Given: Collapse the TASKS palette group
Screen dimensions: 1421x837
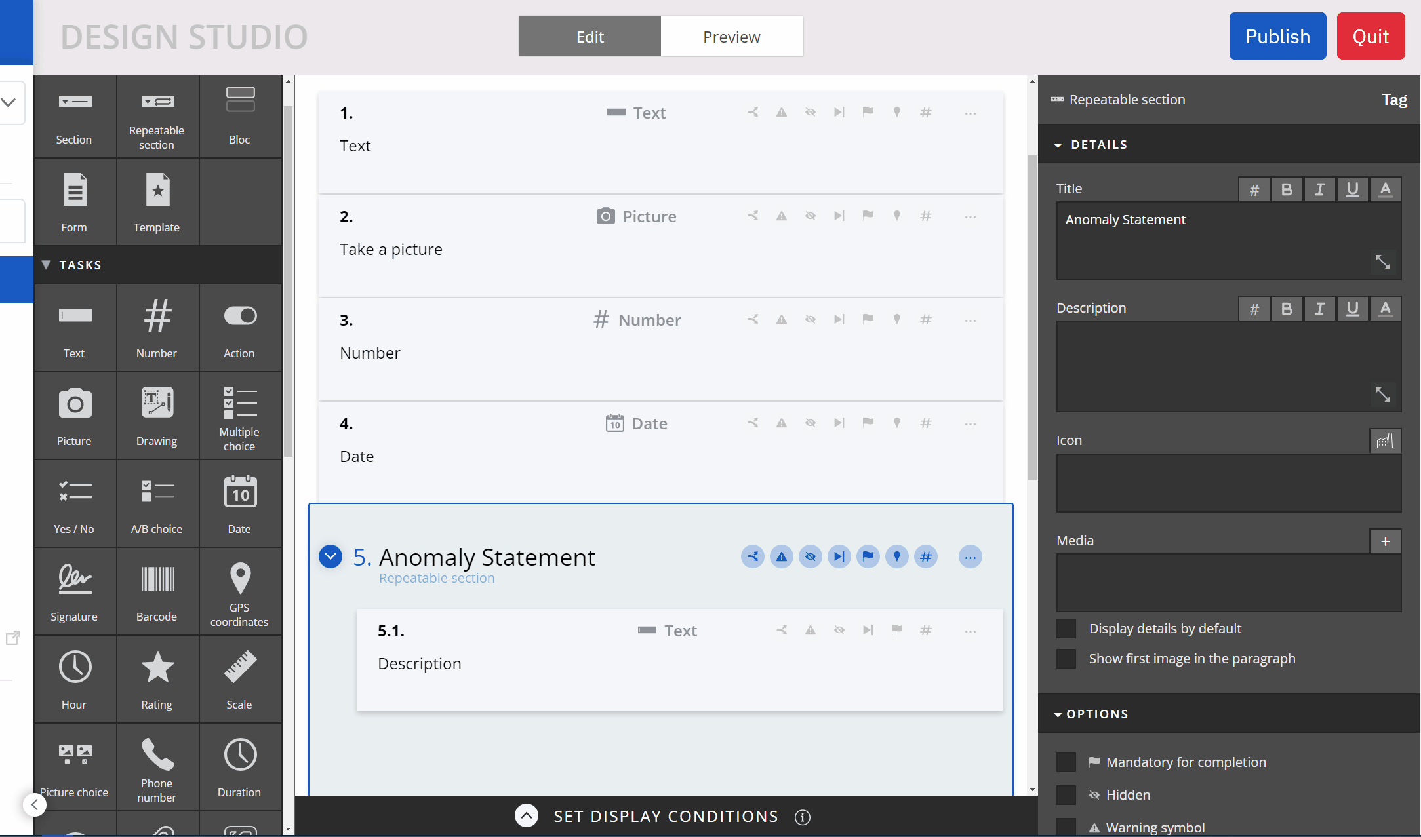Looking at the screenshot, I should pyautogui.click(x=46, y=265).
